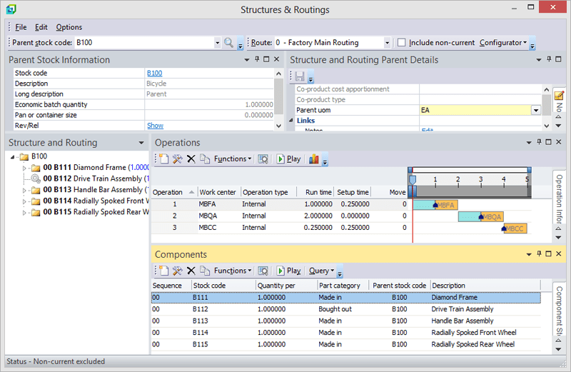Screen dimensions: 571x372
Task: Click the New operation icon in Operations toolbar
Action: 163,159
